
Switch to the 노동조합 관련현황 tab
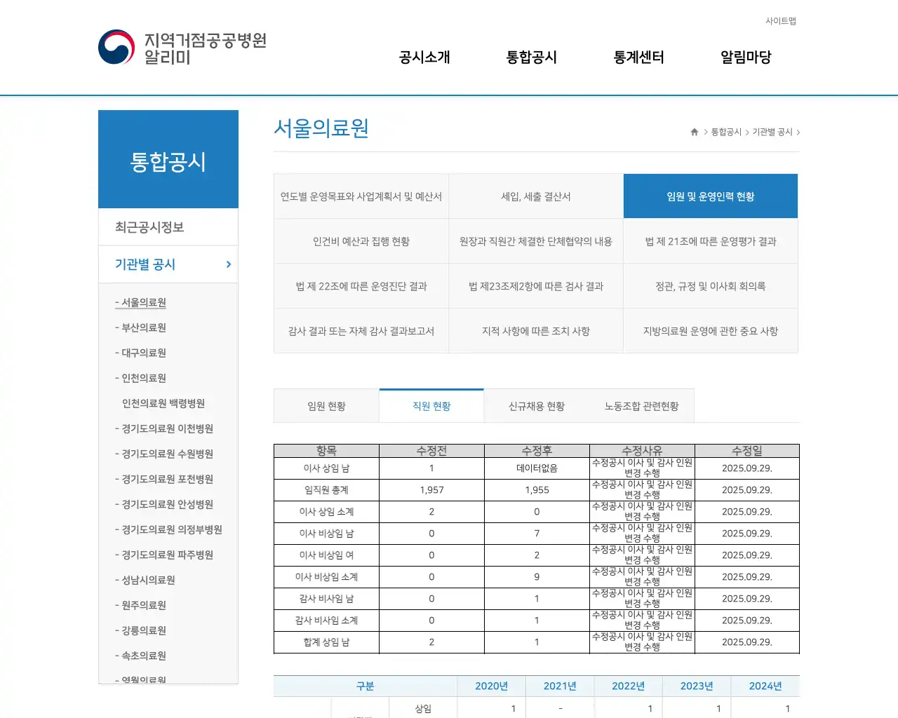click(x=642, y=405)
